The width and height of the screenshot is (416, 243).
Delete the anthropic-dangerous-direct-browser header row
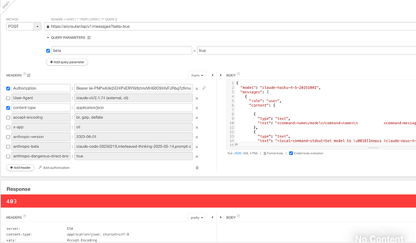click(197, 157)
